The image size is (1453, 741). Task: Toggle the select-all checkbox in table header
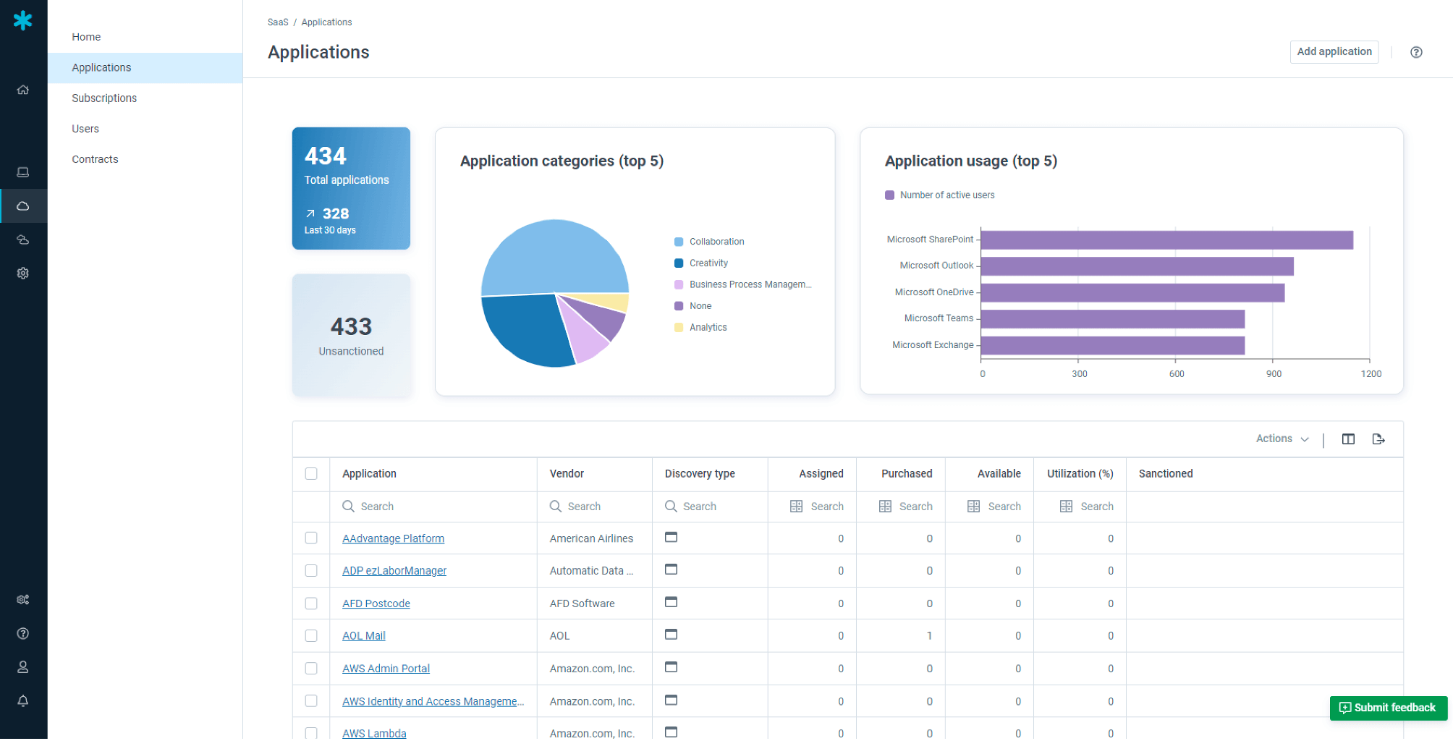311,474
